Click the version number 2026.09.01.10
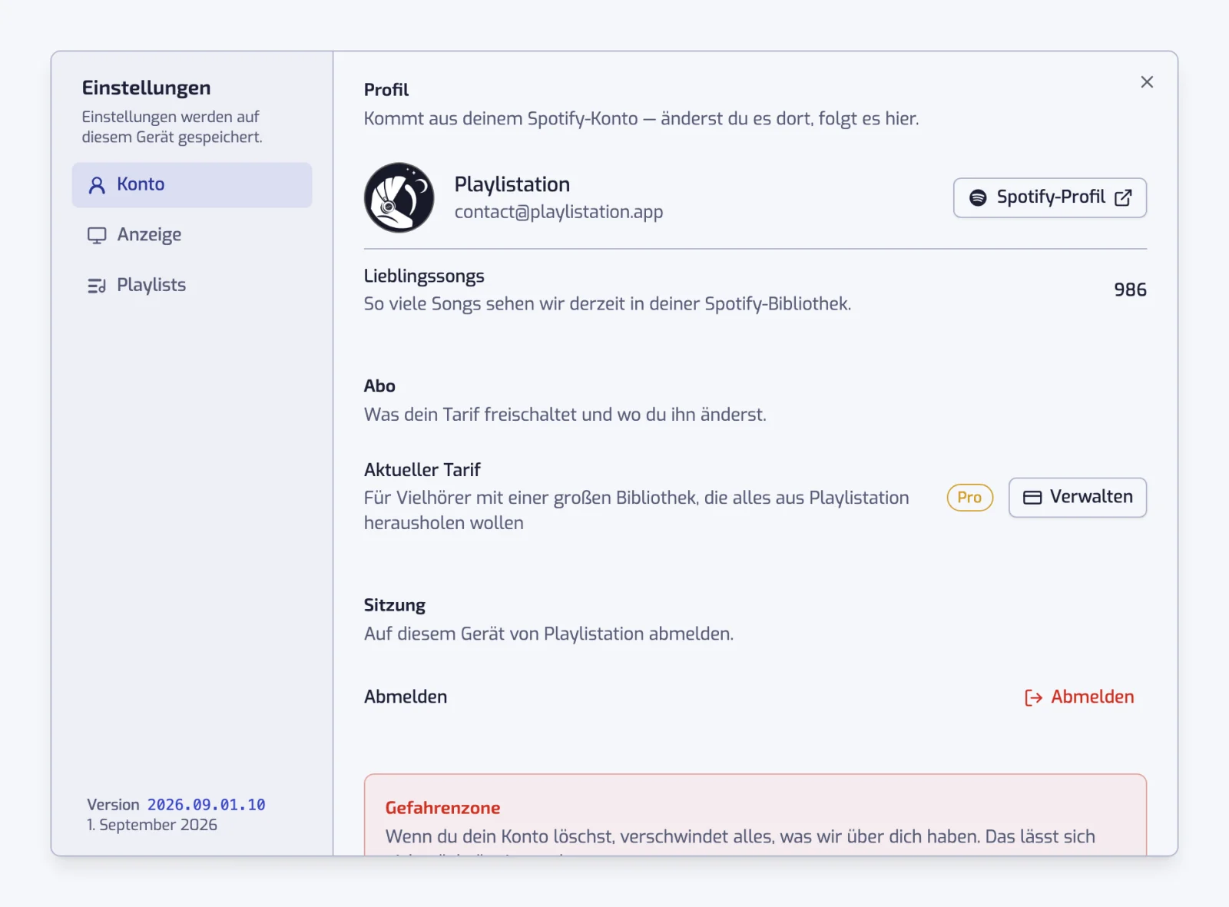 (206, 805)
